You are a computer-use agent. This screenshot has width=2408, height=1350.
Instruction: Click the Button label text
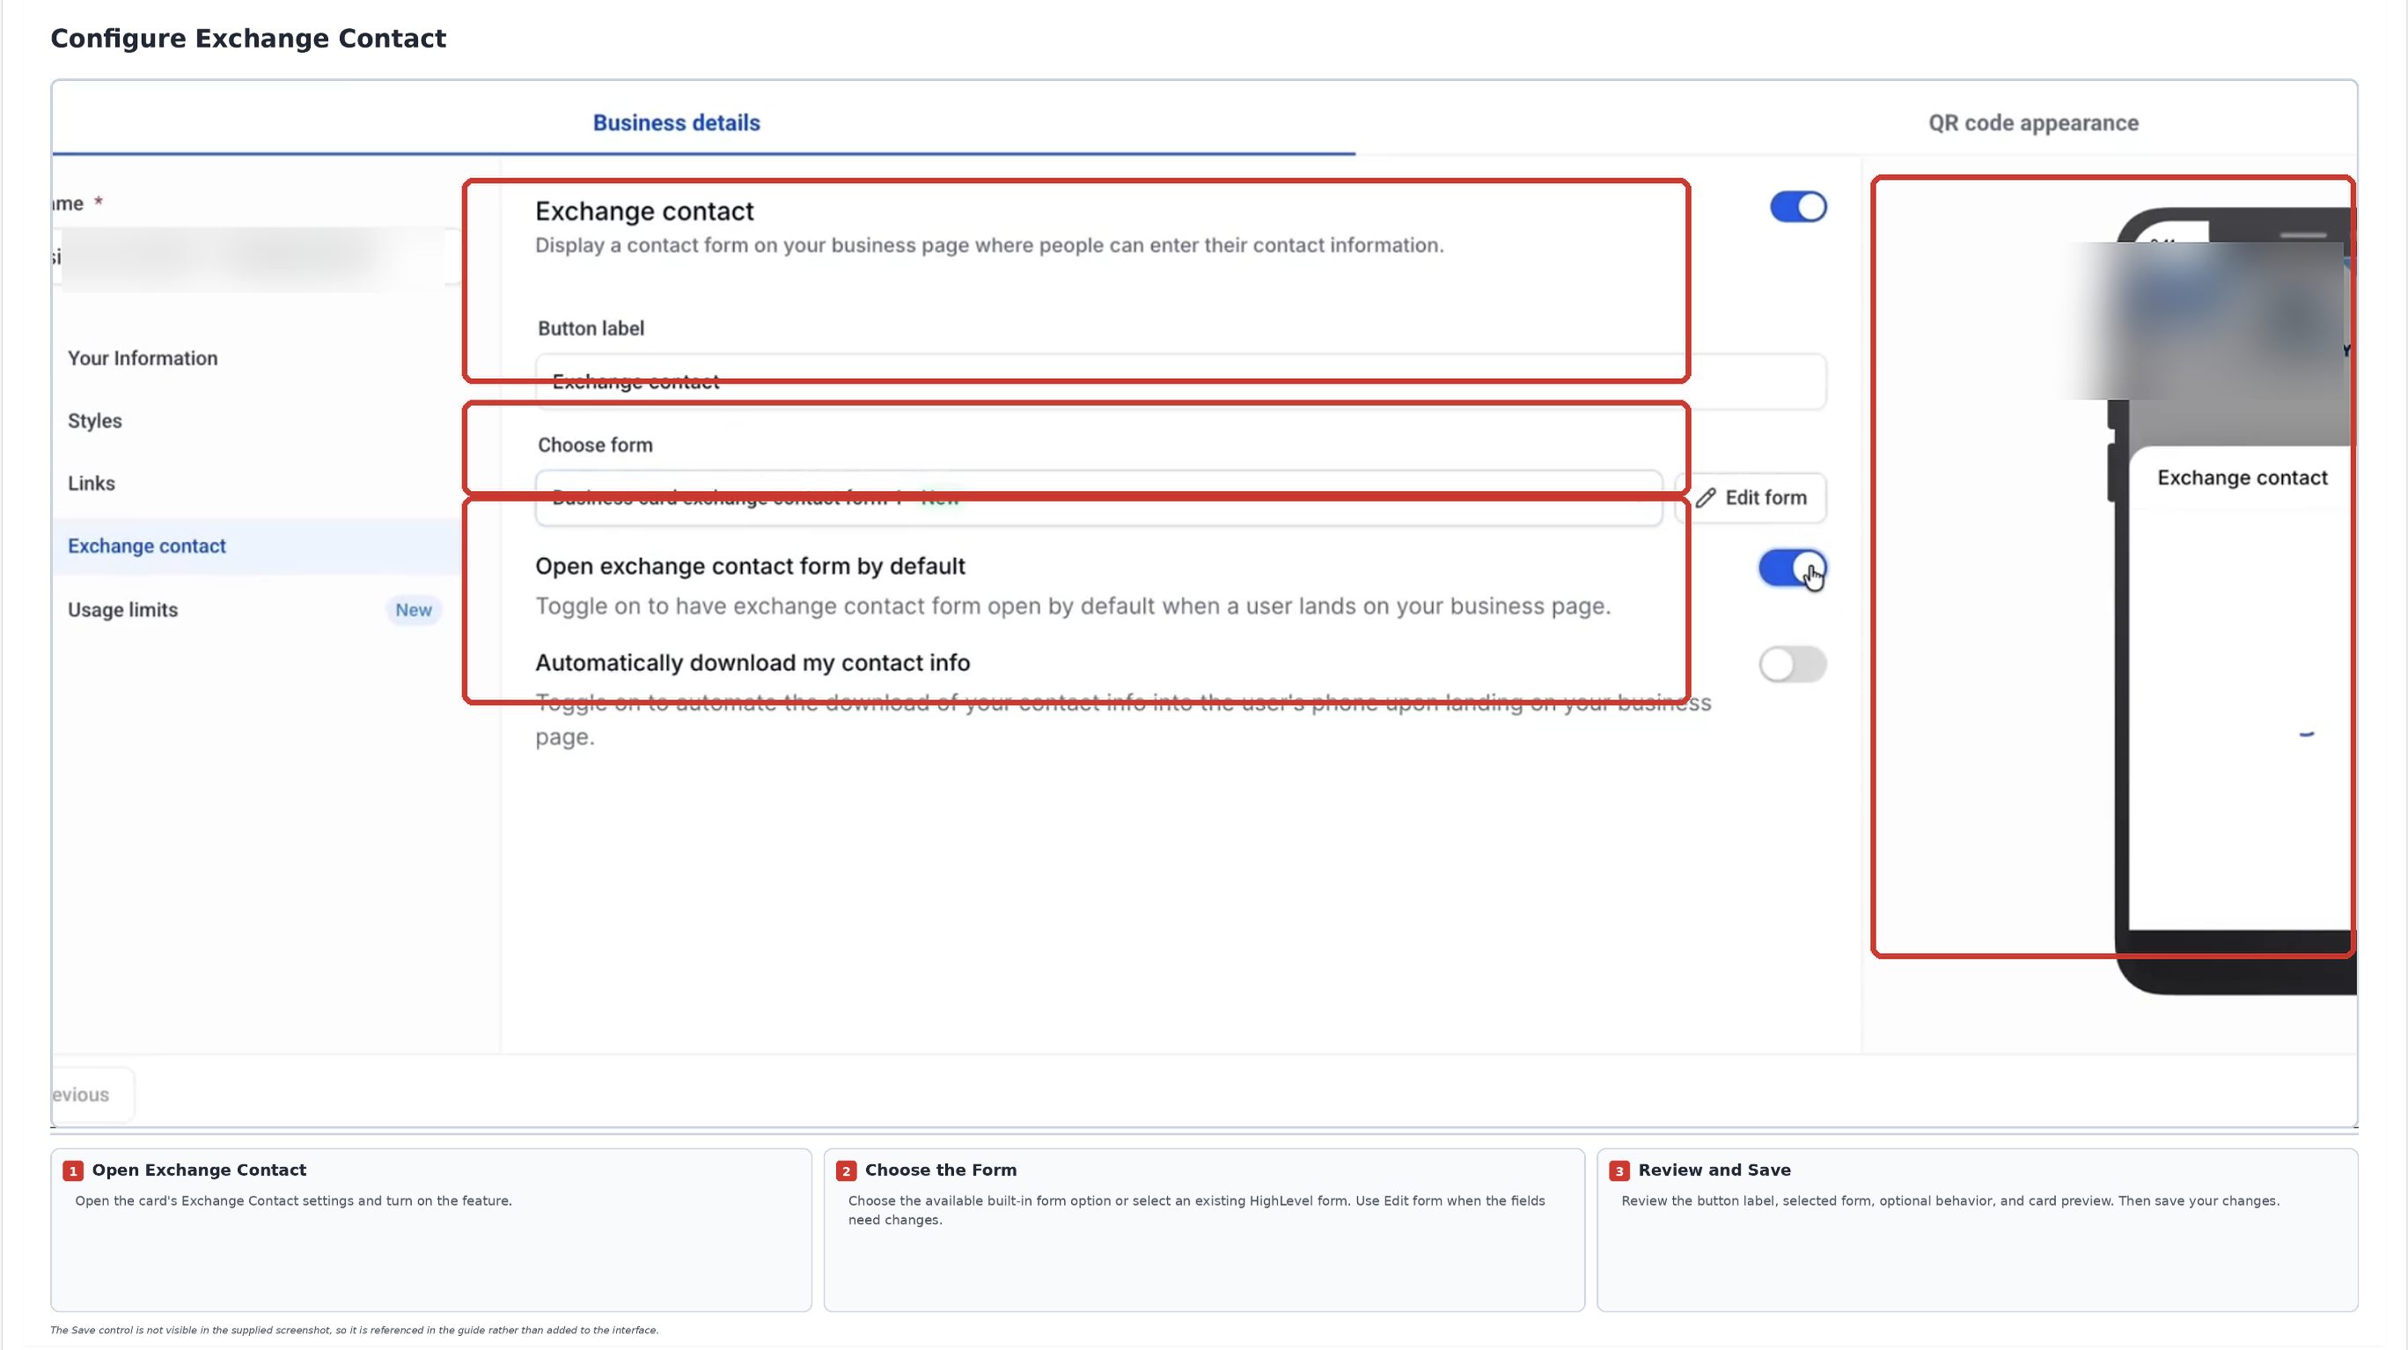pos(590,328)
